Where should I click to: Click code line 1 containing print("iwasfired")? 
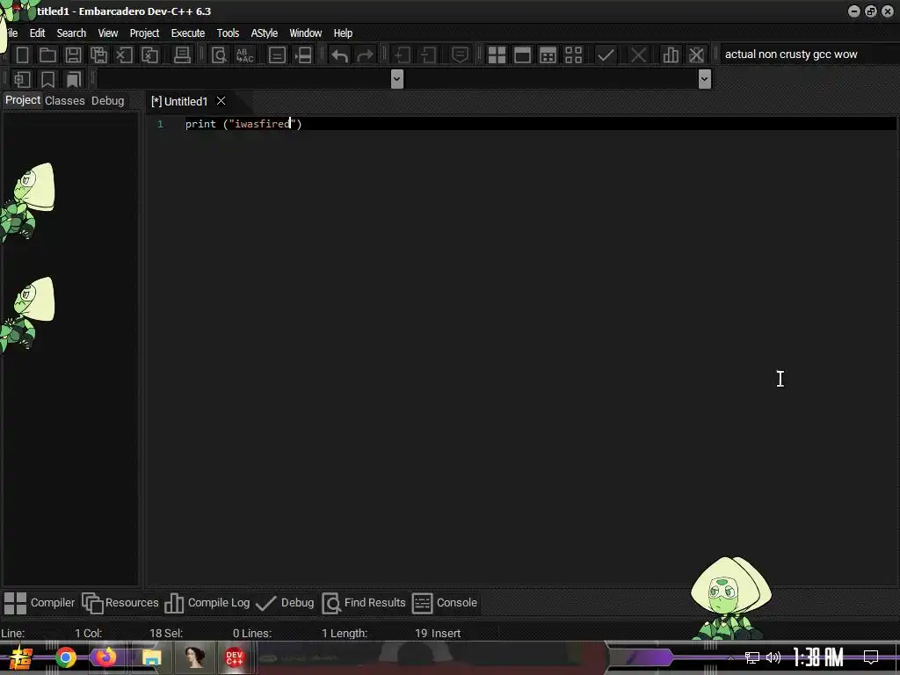pyautogui.click(x=243, y=124)
